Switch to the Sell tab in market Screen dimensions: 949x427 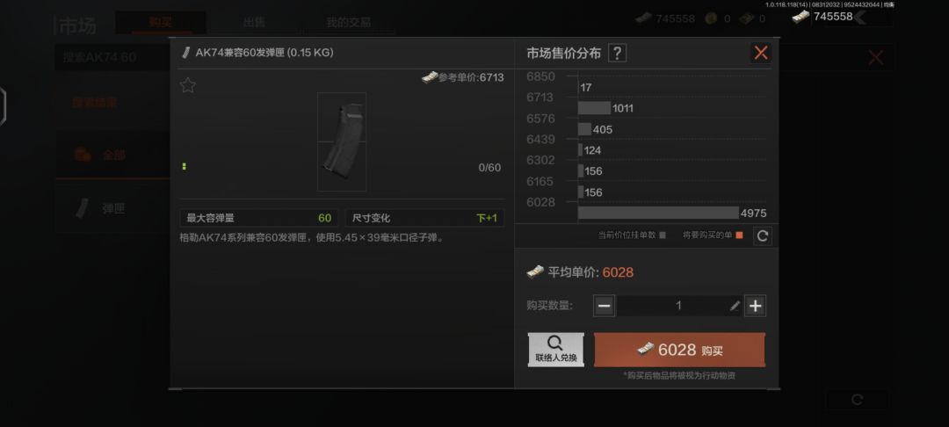[x=254, y=23]
